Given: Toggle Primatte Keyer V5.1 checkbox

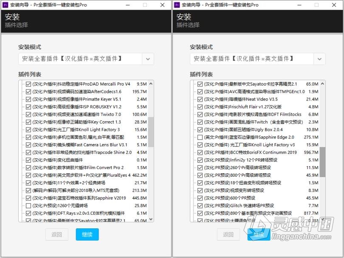Looking at the screenshot, I should pos(28,100).
